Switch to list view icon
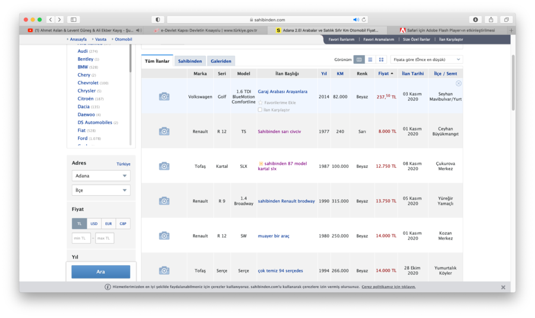Screen dimensions: 535x318 [x=370, y=59]
